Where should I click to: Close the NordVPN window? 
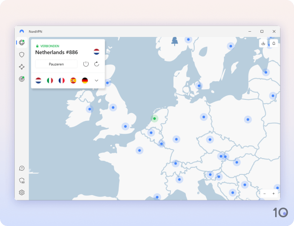tap(274, 32)
